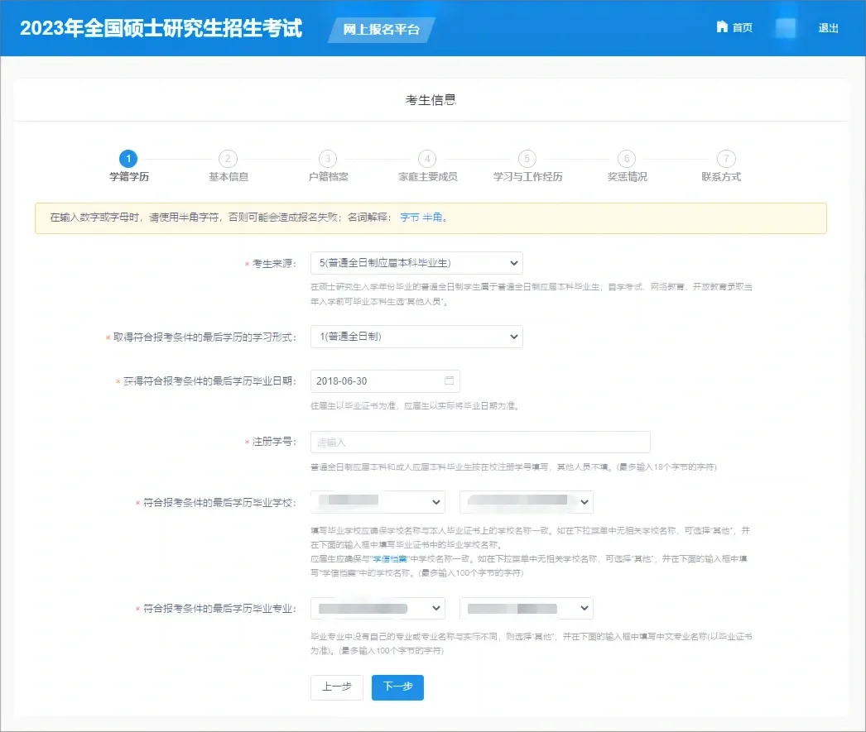Click the 上一步 button

click(337, 687)
